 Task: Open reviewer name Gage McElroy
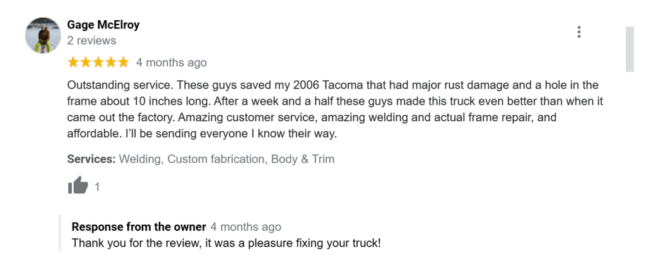(x=103, y=25)
